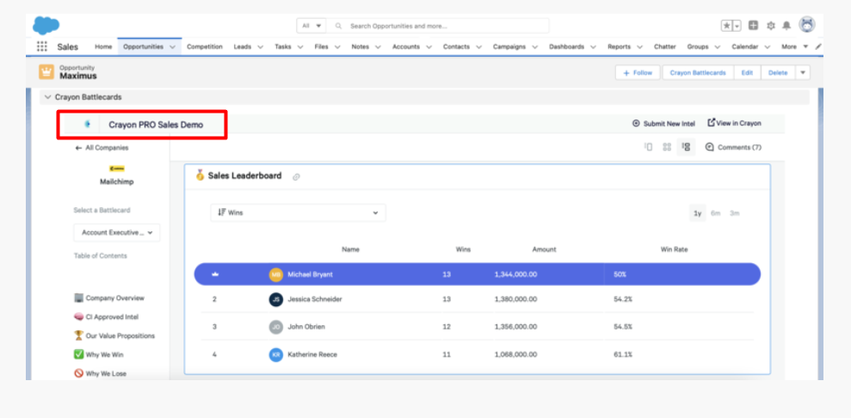
Task: Jump to Company Overview section
Action: tap(109, 298)
